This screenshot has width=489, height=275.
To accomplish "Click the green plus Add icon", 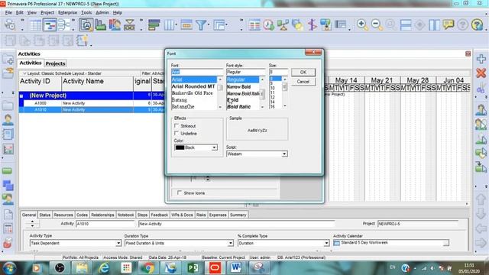I will 481,59.
